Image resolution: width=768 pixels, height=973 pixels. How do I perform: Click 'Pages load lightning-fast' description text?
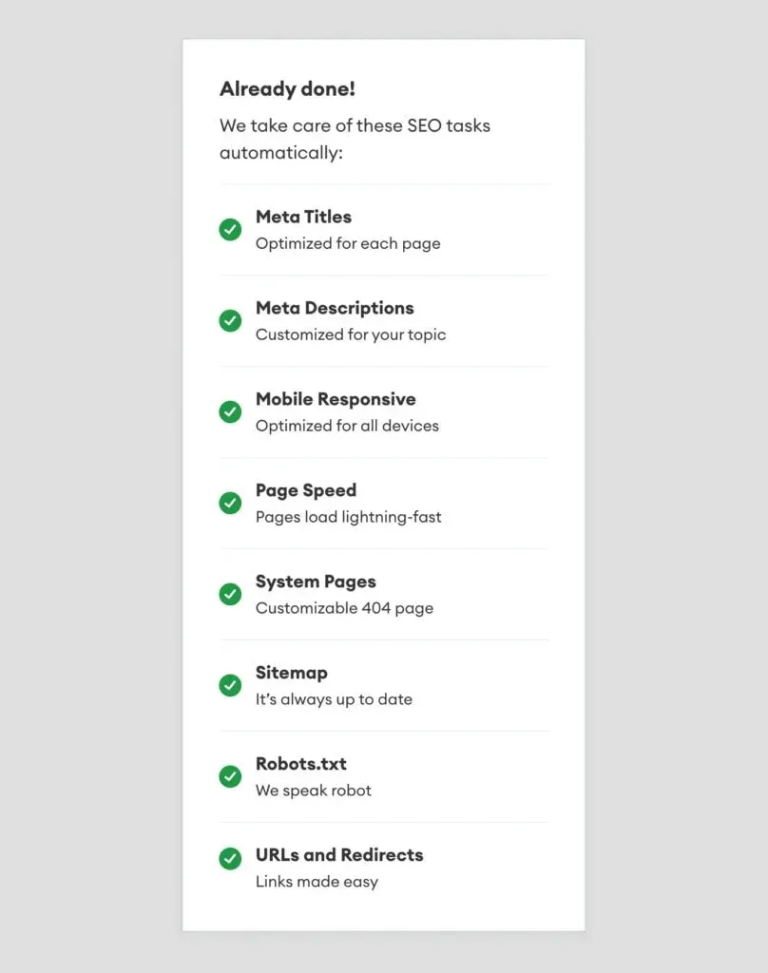(x=348, y=517)
